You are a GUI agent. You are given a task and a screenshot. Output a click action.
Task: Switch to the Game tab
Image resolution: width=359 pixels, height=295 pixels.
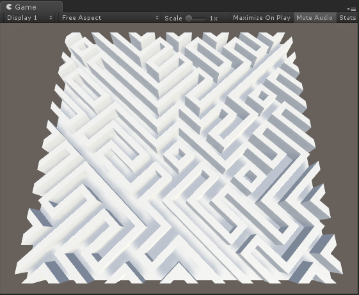coord(31,7)
